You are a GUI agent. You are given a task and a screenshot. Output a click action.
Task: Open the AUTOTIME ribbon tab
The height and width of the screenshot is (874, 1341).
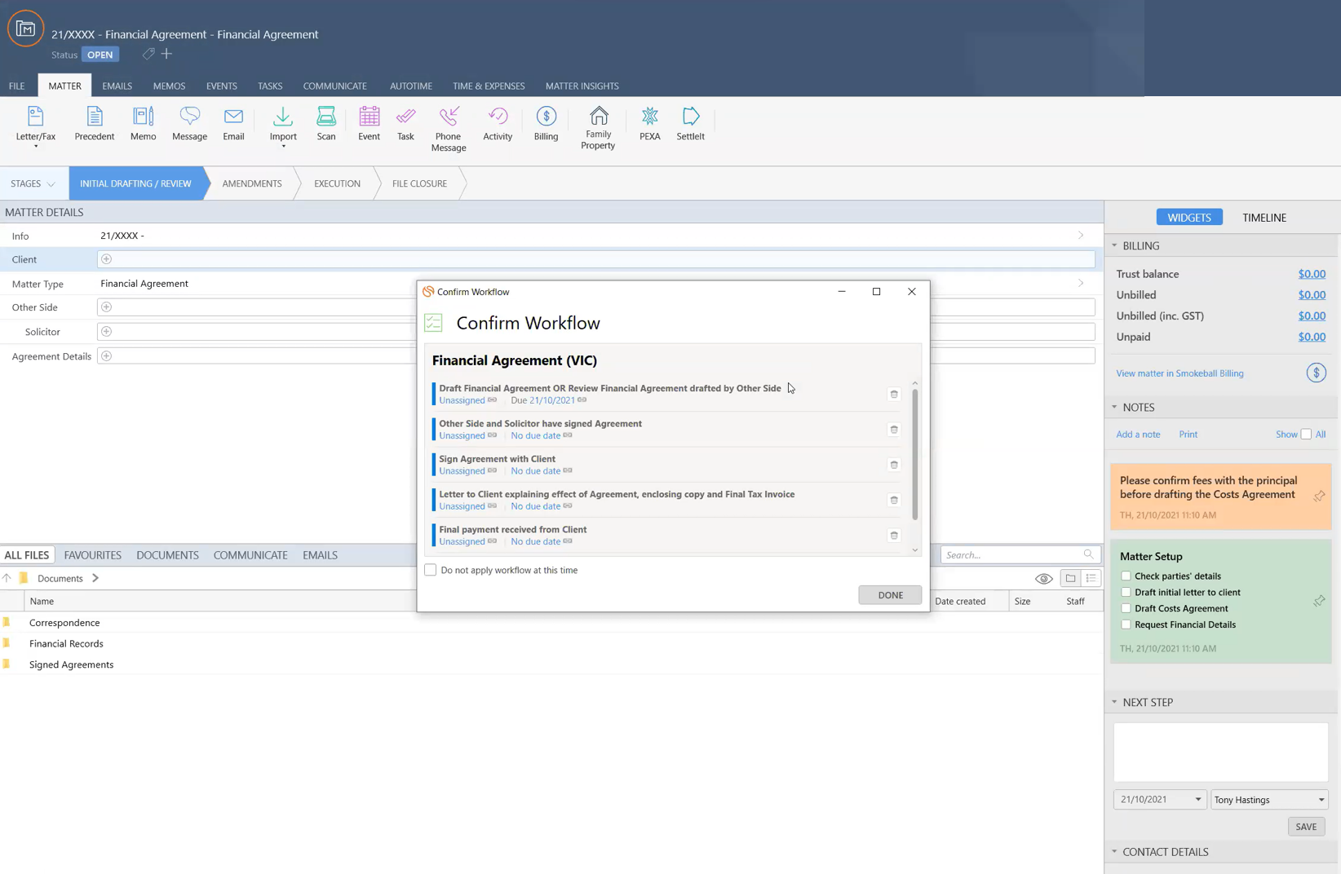[410, 86]
